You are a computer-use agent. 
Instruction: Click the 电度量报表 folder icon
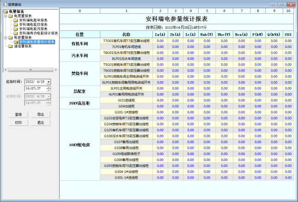pos(11,16)
